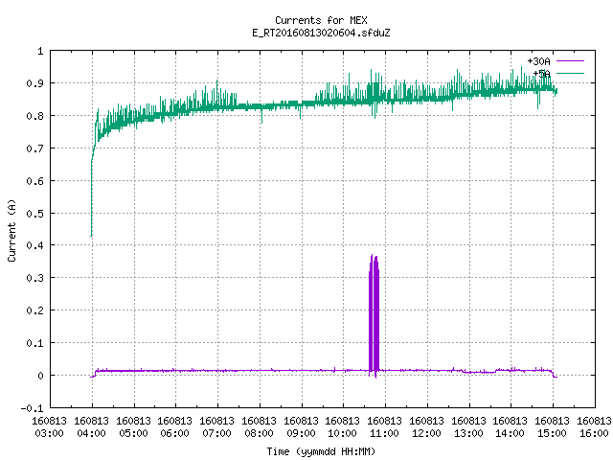Screen dimensions: 613x460
Task: Click the x-axis tick label 10:00
Action: (343, 433)
